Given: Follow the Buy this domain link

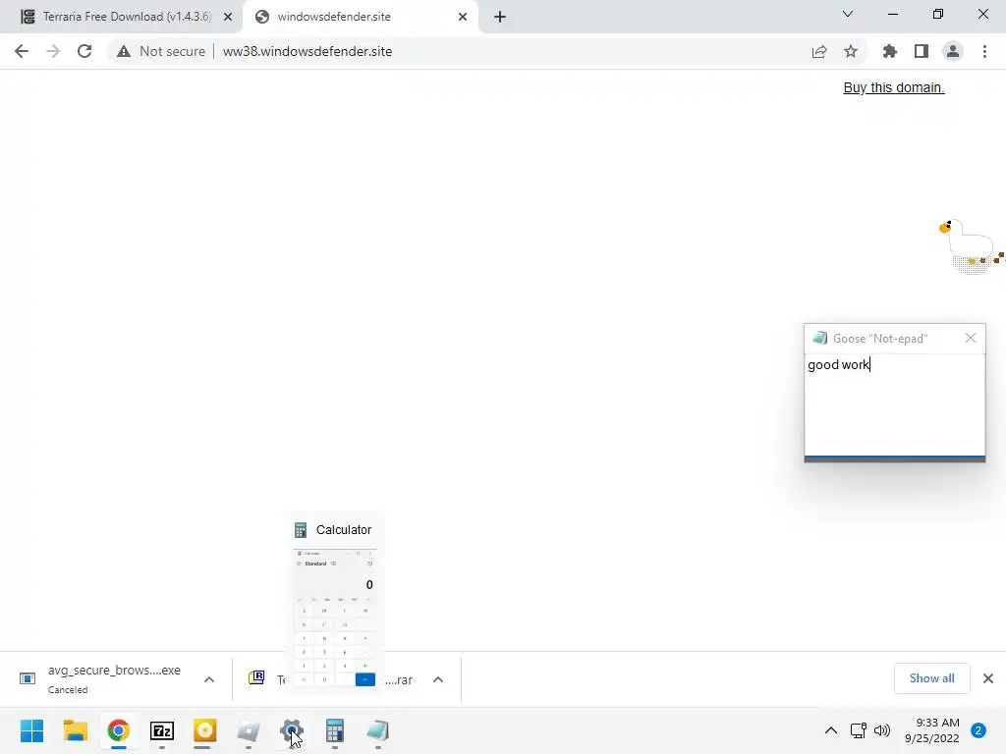Looking at the screenshot, I should coord(894,87).
